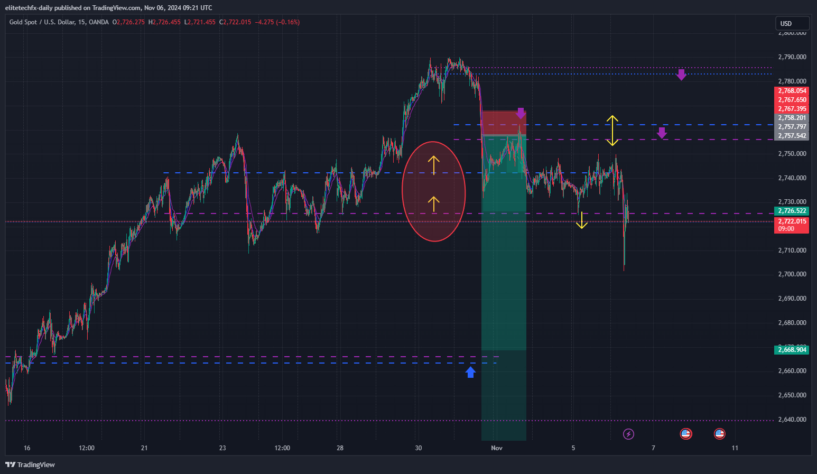The width and height of the screenshot is (817, 474).
Task: Click the gray 2,757.797 price label
Action: (791, 127)
